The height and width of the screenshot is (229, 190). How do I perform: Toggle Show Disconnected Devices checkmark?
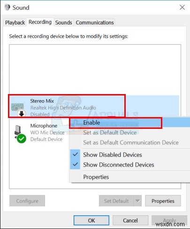(x=75, y=165)
